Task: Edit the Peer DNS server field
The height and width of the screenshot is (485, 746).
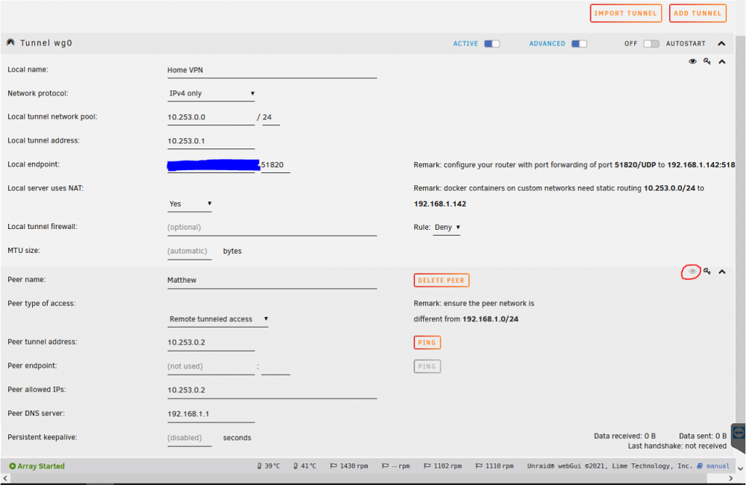Action: click(x=211, y=414)
